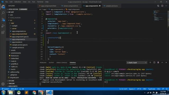Split the editor to the right
This screenshot has height=95, width=169.
click(162, 6)
